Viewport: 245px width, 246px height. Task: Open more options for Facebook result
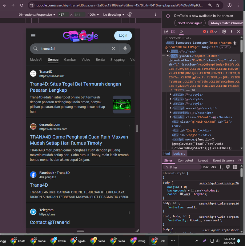[x=129, y=175]
